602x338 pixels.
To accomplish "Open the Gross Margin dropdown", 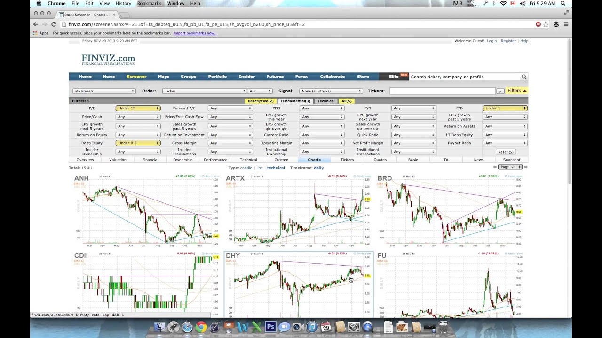I will [230, 143].
